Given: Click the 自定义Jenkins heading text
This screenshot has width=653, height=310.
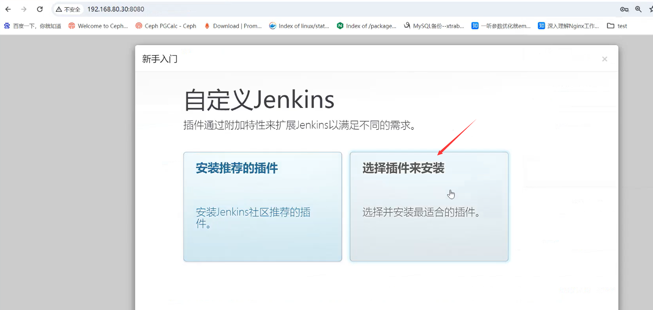Looking at the screenshot, I should [x=259, y=100].
